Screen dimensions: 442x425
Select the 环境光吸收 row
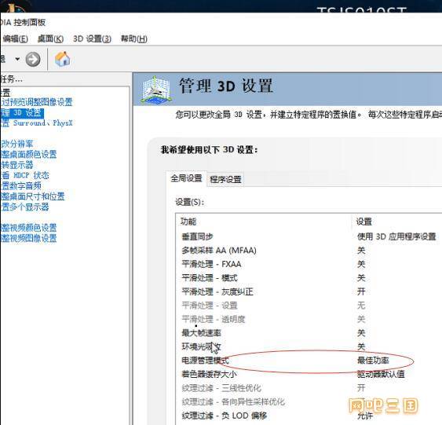tap(309, 346)
